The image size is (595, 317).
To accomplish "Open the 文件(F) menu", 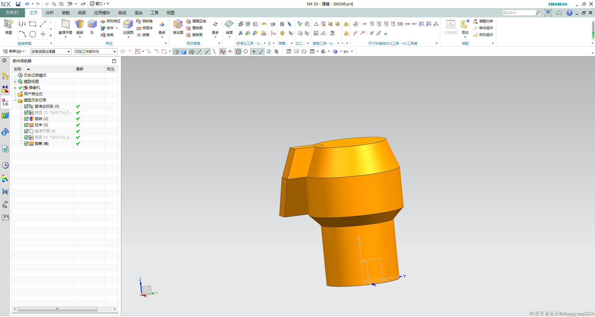I will pyautogui.click(x=12, y=13).
